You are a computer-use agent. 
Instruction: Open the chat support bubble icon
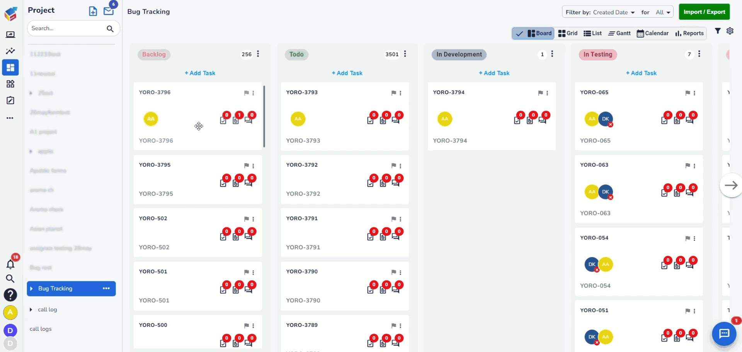coord(724,333)
